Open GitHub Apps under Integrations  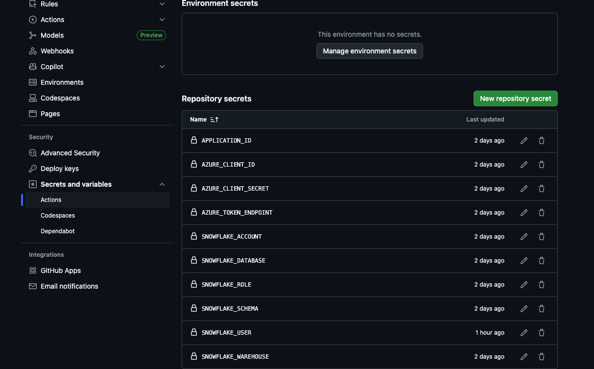[60, 271]
